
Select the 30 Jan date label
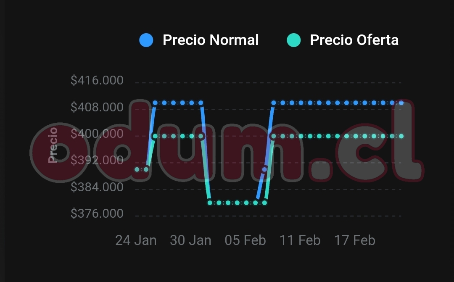coord(190,240)
